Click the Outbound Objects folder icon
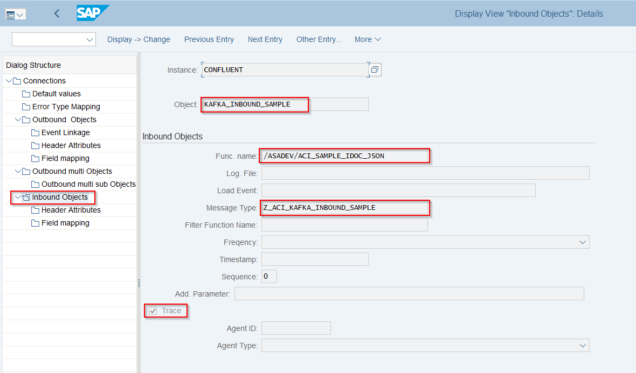This screenshot has height=373, width=636. pos(26,120)
